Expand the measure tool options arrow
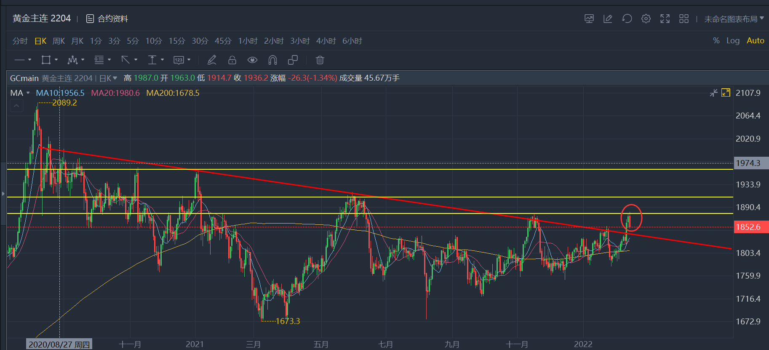This screenshot has width=769, height=350. (162, 60)
